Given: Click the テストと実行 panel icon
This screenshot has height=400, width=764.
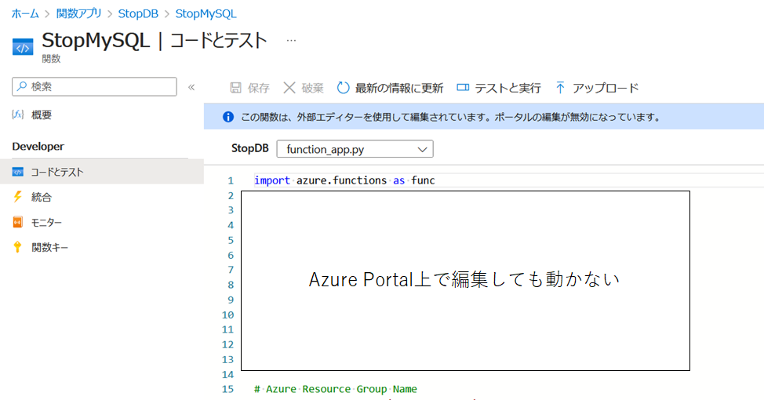Looking at the screenshot, I should 463,87.
